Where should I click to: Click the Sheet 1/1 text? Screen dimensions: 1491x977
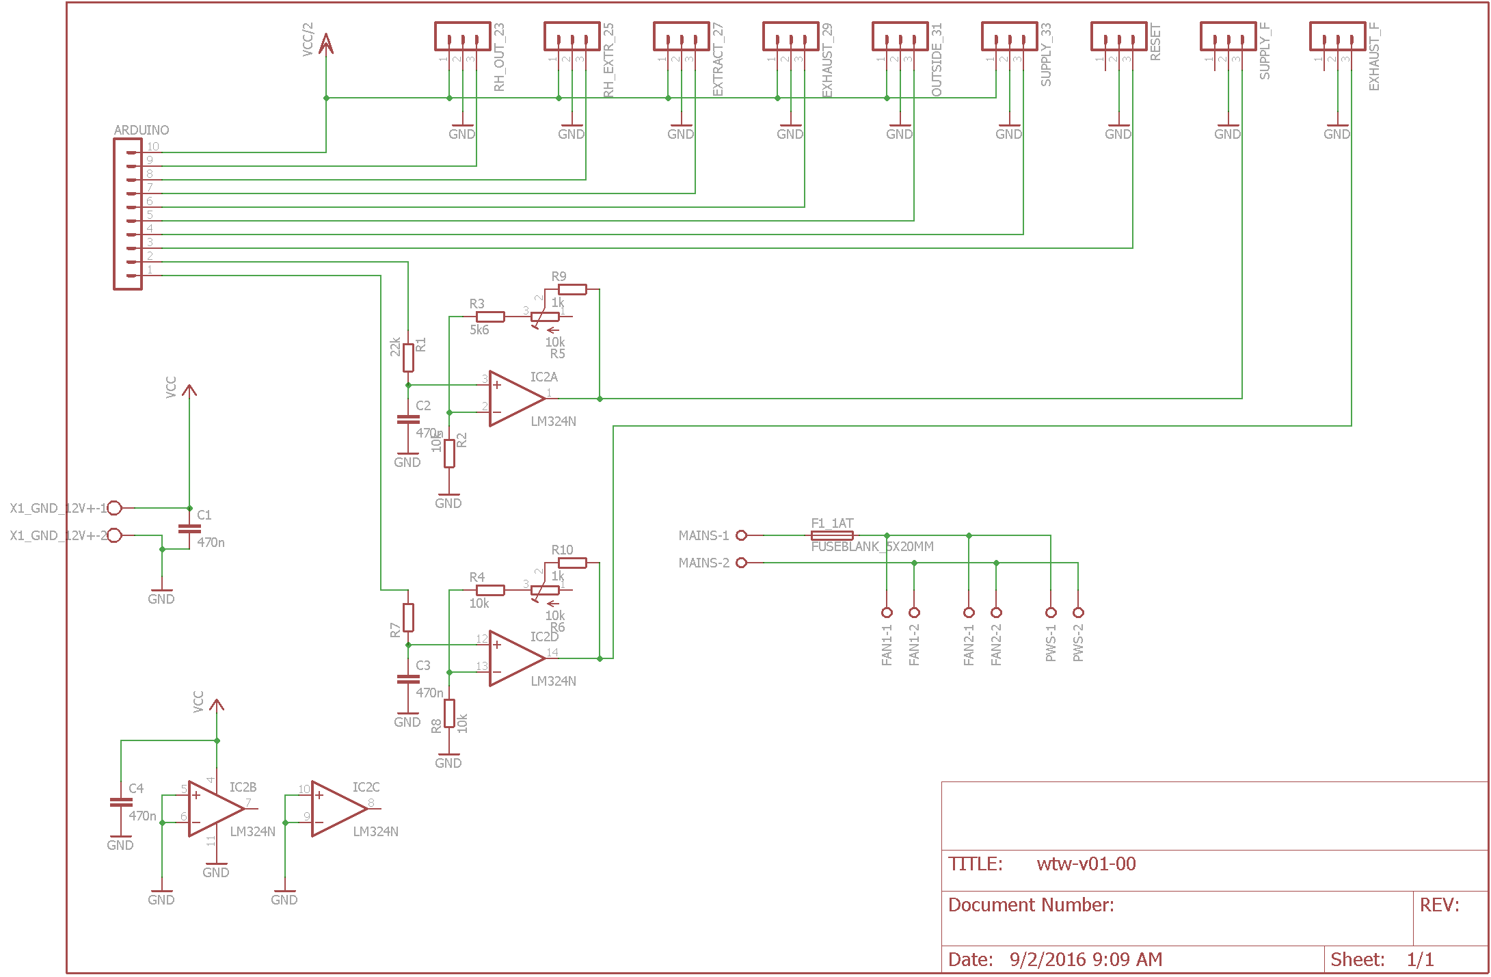pyautogui.click(x=1382, y=960)
